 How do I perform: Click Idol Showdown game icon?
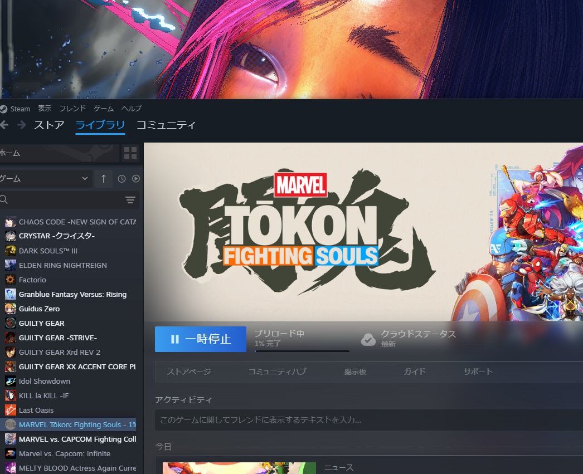point(11,381)
